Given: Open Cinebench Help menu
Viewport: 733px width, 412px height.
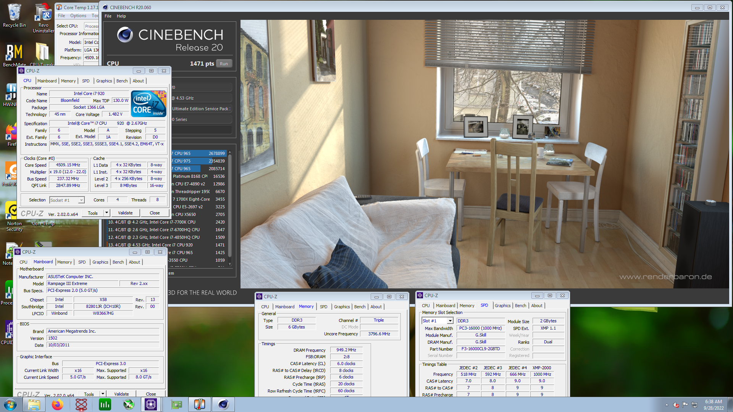Looking at the screenshot, I should [x=121, y=16].
